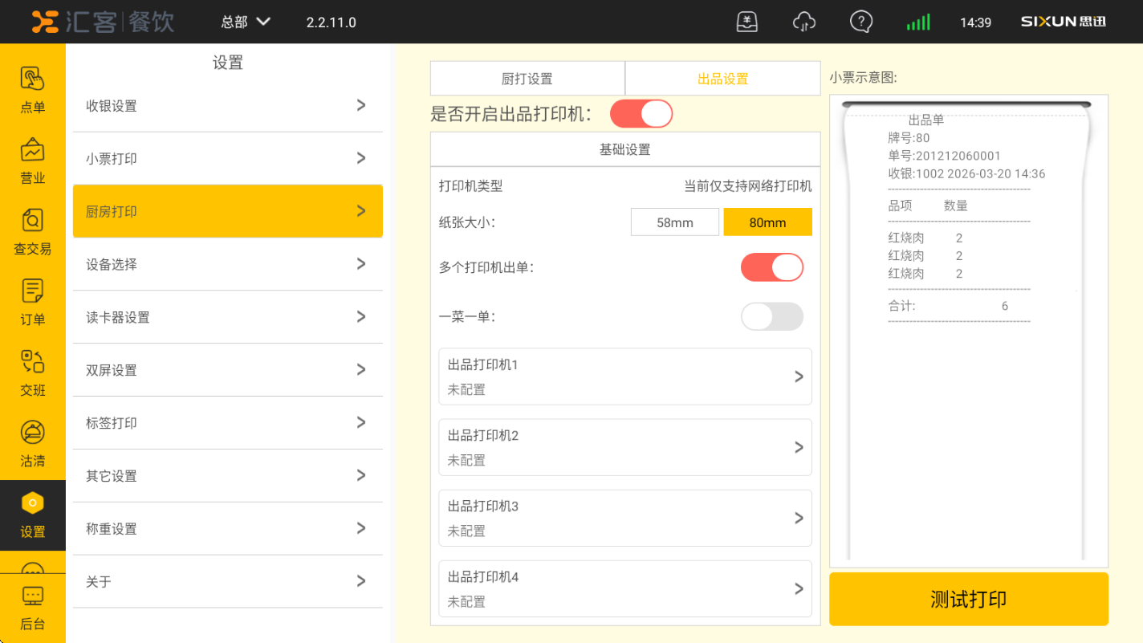Click the receipt preview image
The width and height of the screenshot is (1143, 643).
pyautogui.click(x=968, y=331)
